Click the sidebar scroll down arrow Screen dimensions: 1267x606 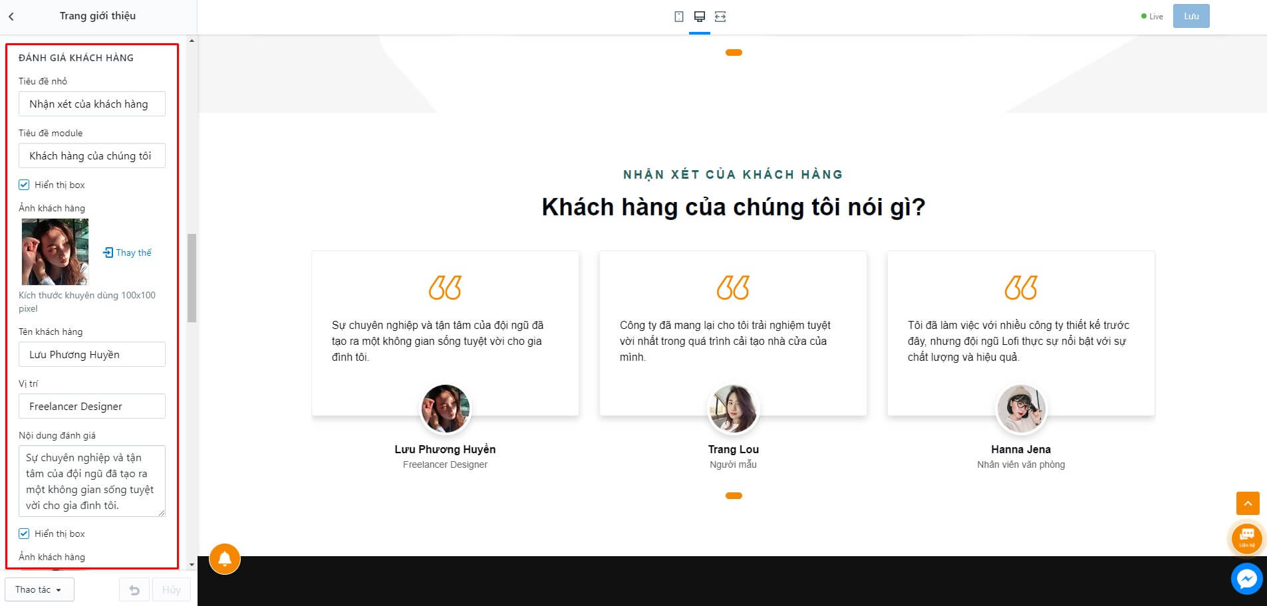[x=192, y=565]
